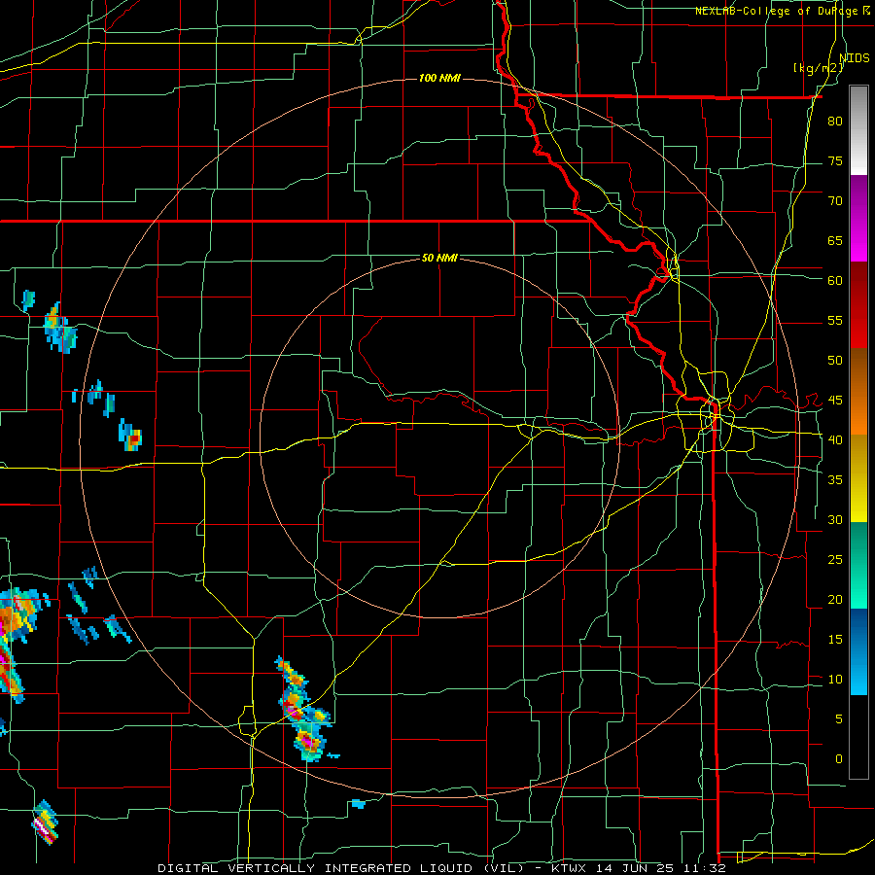Click the 20 value on the scale
The height and width of the screenshot is (875, 875).
pos(835,600)
